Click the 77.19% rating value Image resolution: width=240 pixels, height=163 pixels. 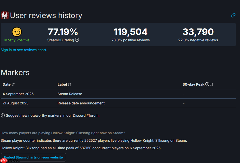click(x=63, y=32)
